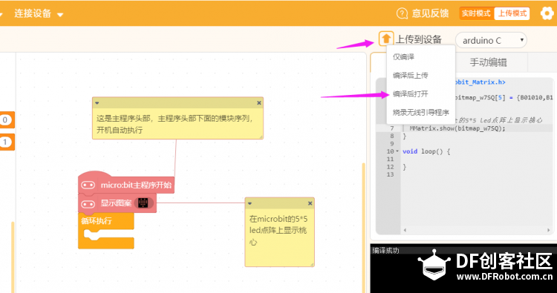Click the code editor scroll-left arrow
This screenshot has width=557, height=293.
tap(405, 230)
